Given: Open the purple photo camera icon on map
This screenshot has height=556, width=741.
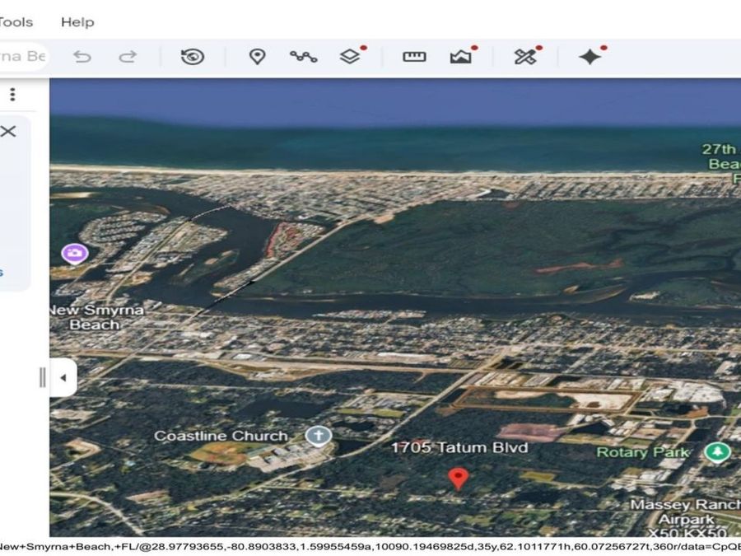Looking at the screenshot, I should (74, 253).
